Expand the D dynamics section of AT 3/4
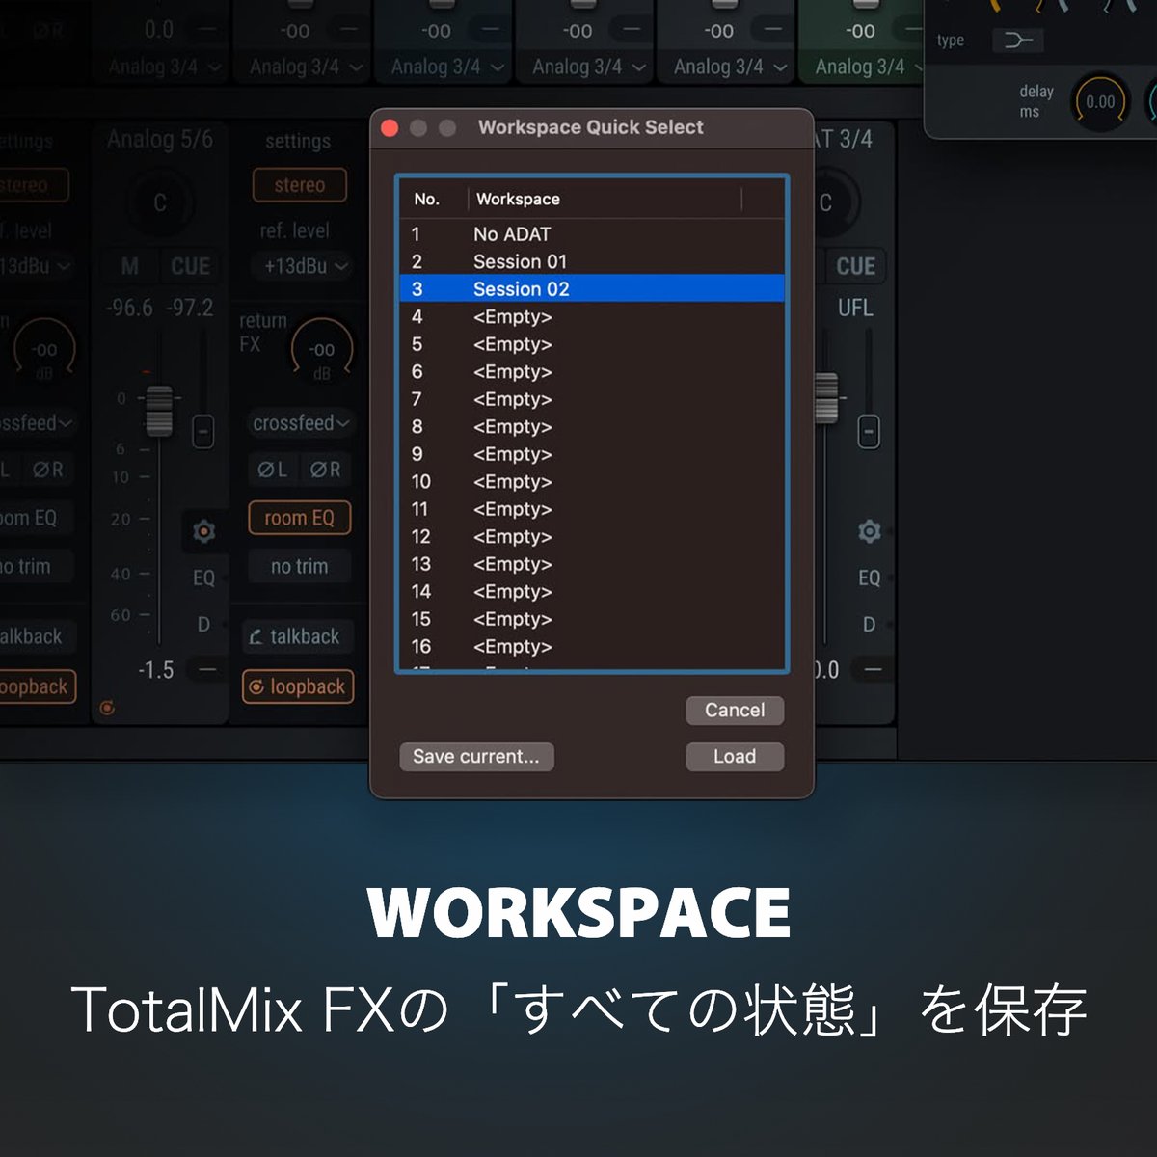 coord(869,625)
